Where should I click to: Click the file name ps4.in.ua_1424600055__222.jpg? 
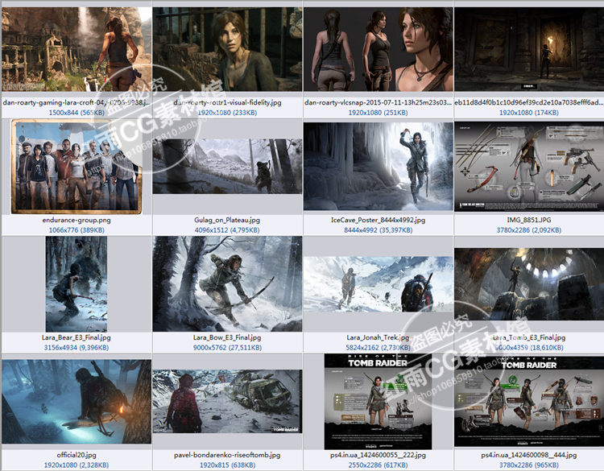(x=378, y=455)
